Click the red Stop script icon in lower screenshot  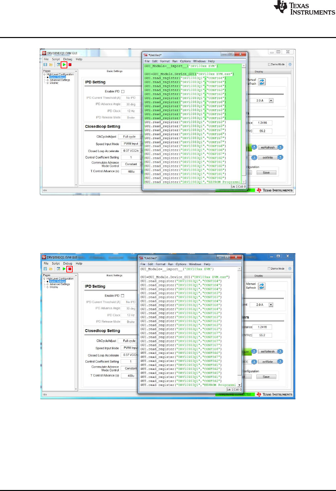click(70, 269)
